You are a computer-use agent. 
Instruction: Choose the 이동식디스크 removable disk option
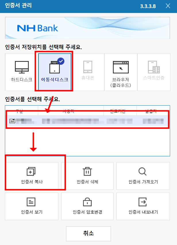[55, 72]
